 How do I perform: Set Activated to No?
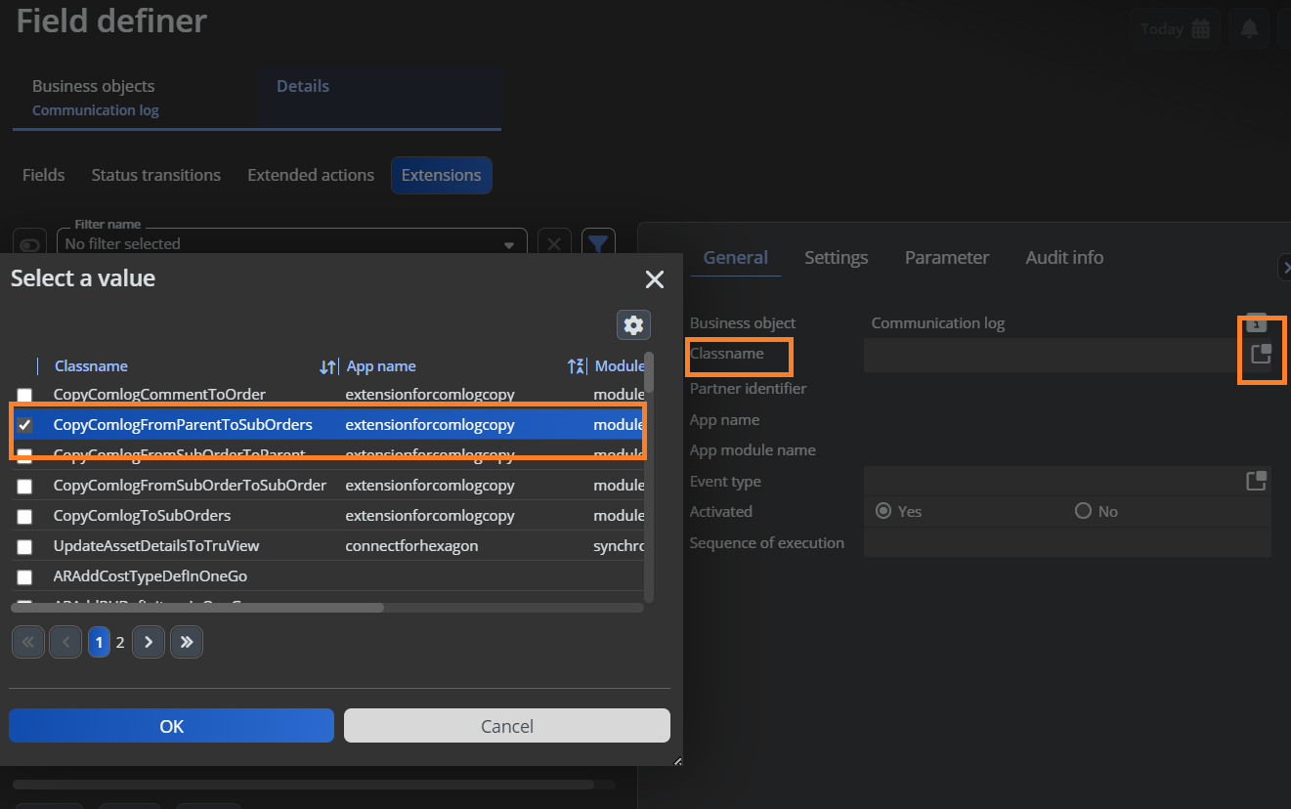(1083, 511)
